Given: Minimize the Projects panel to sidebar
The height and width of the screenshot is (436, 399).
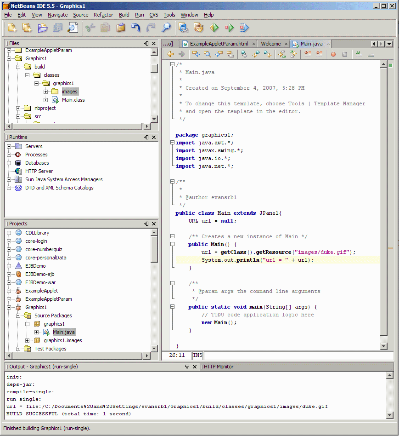Looking at the screenshot, I should [x=146, y=224].
